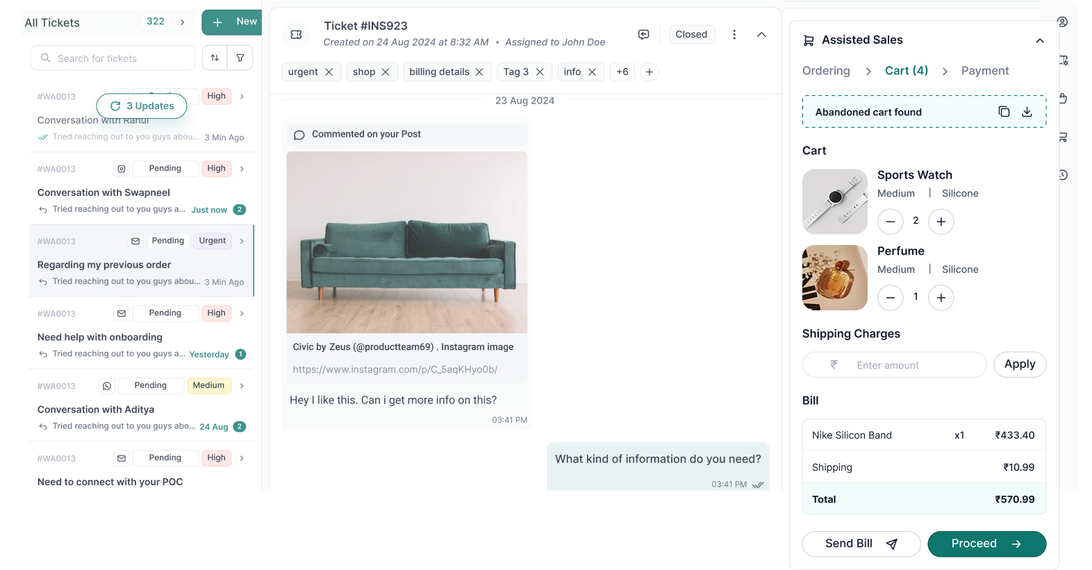1092x570 pixels.
Task: Add a new tag with plus circle
Action: (x=649, y=72)
